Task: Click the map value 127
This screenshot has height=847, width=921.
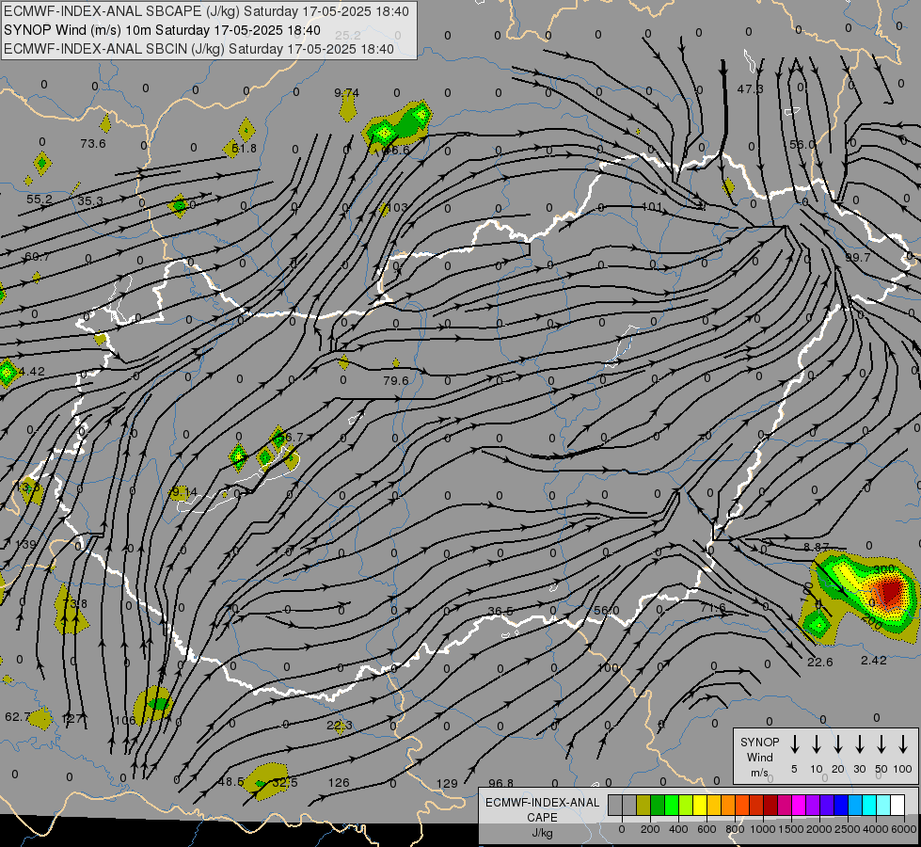Action: (71, 719)
